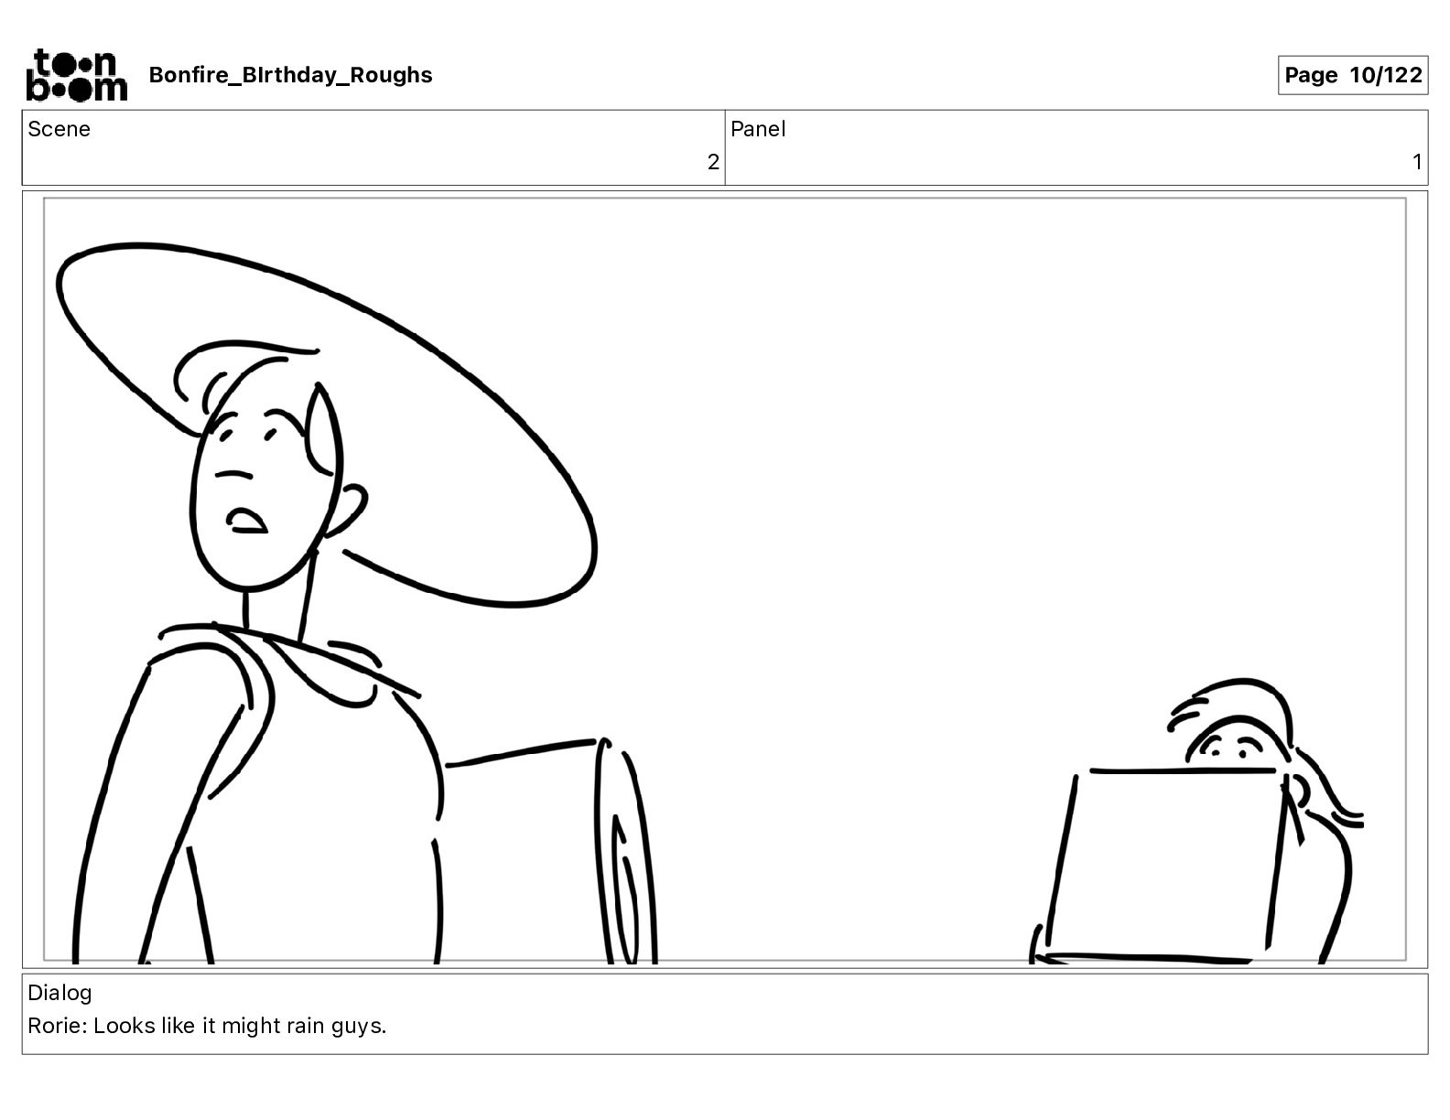Screen dimensions: 1450x1120
Task: Click the Scene label
Action: click(x=59, y=129)
